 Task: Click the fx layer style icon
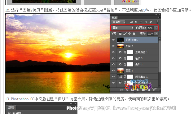tap(127, 90)
